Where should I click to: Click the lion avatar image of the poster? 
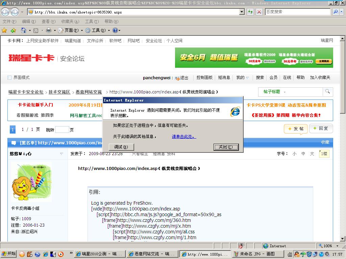tap(31, 182)
